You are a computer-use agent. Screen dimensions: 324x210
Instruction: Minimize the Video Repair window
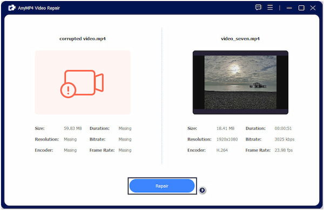(289, 8)
